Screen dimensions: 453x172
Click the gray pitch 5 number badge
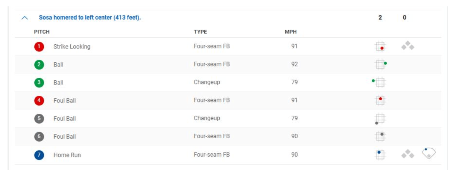pyautogui.click(x=39, y=119)
